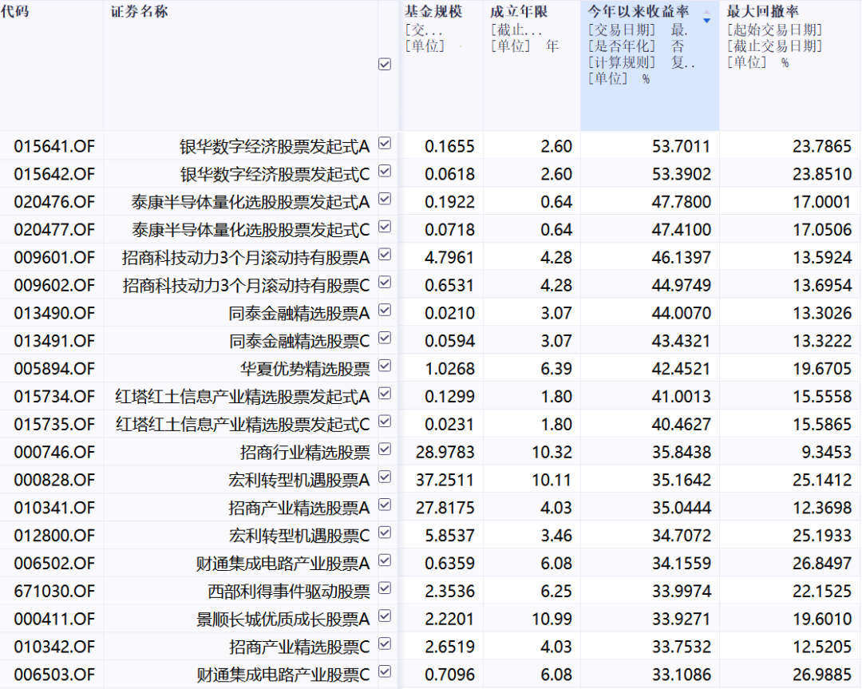Sort by the 成立年限 column header

point(519,11)
